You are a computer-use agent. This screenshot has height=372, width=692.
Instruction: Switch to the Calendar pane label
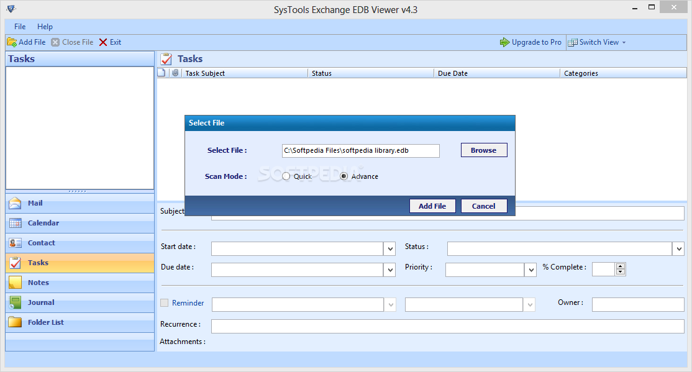coord(43,223)
